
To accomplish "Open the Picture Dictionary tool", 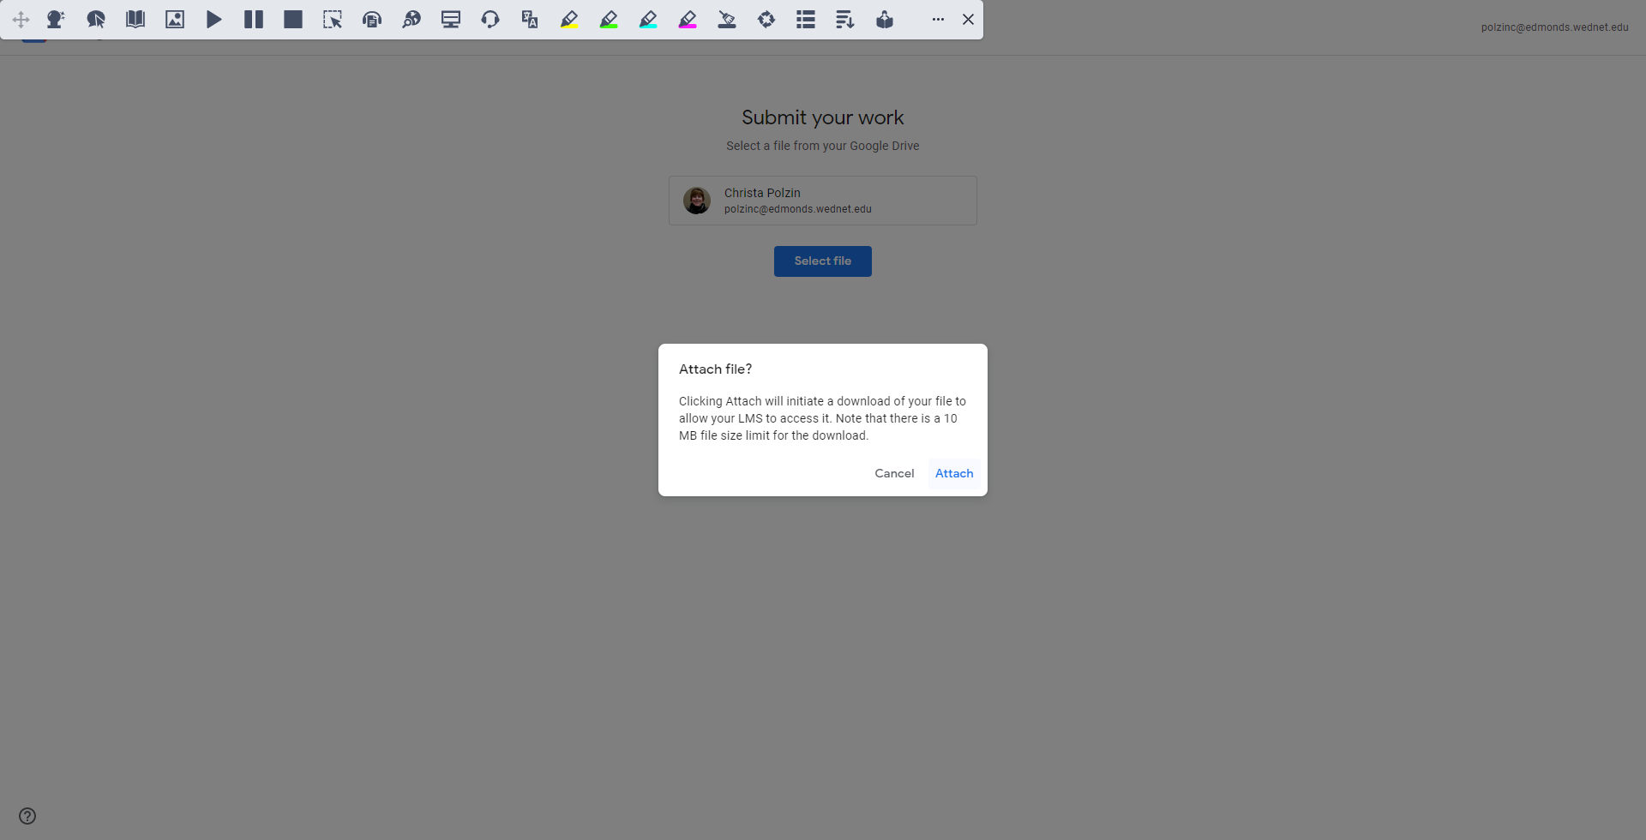I will point(175,19).
